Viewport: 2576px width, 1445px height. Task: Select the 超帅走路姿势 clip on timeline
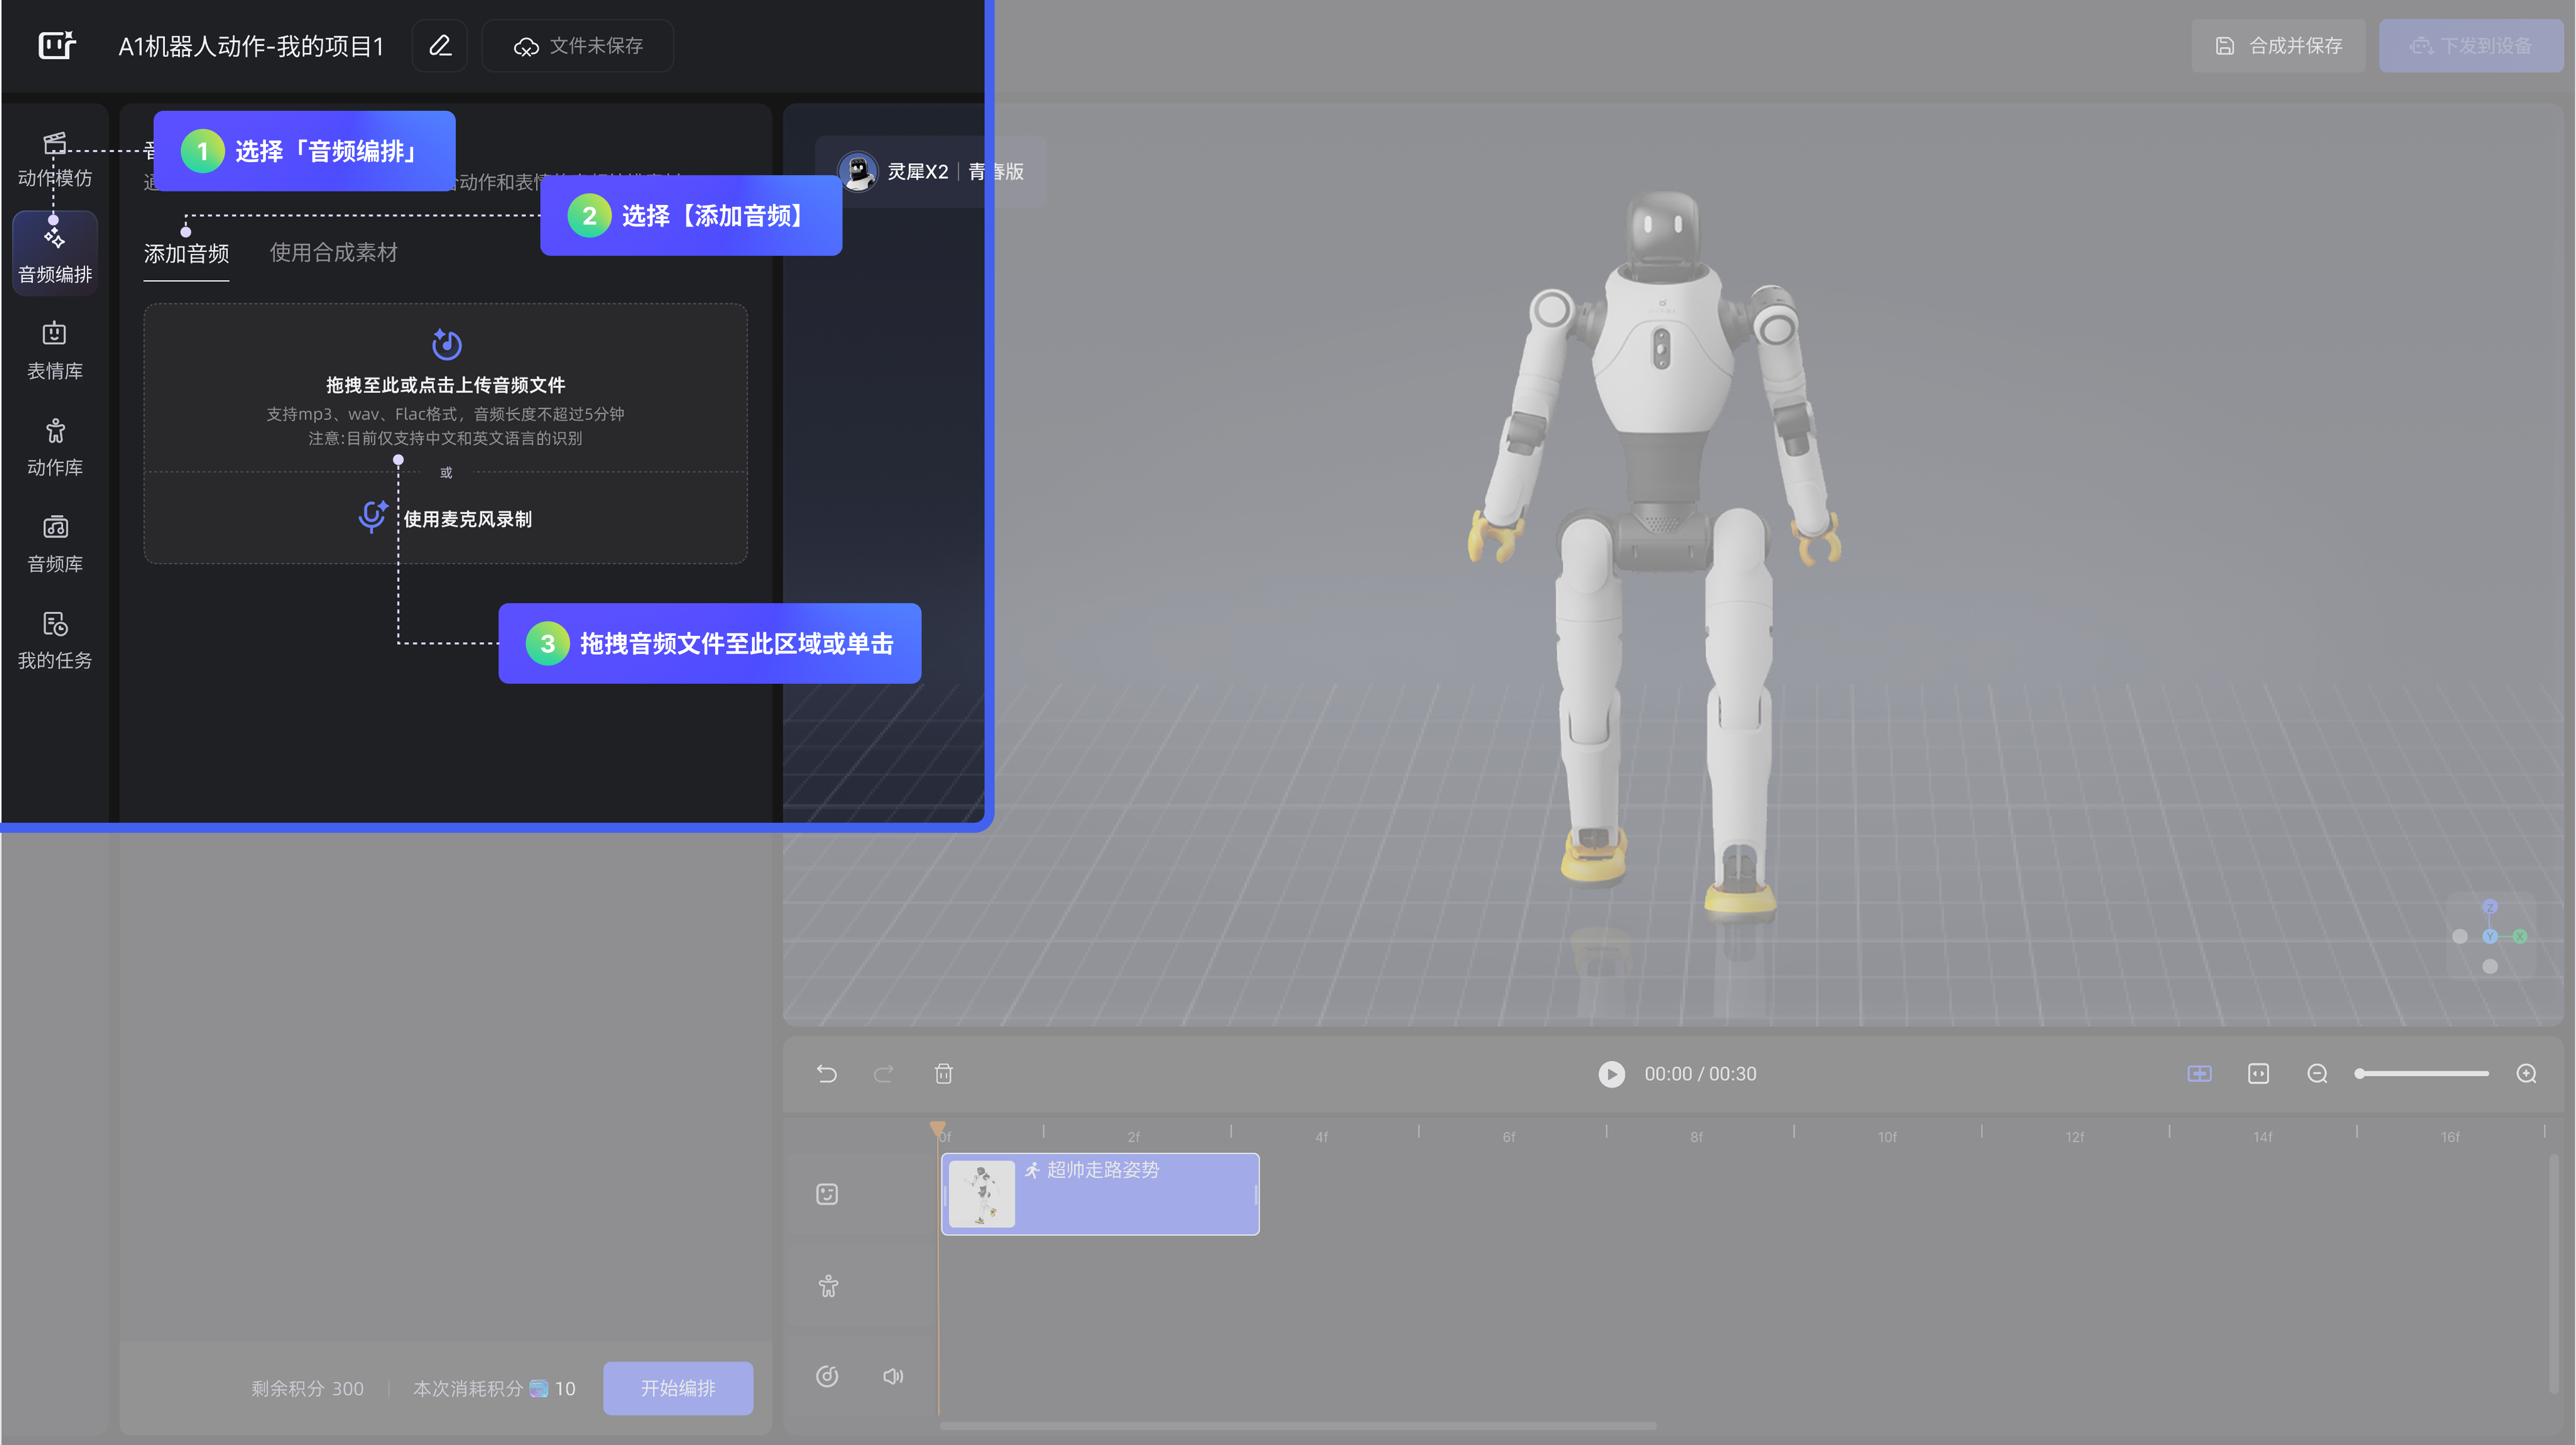coord(1100,1194)
